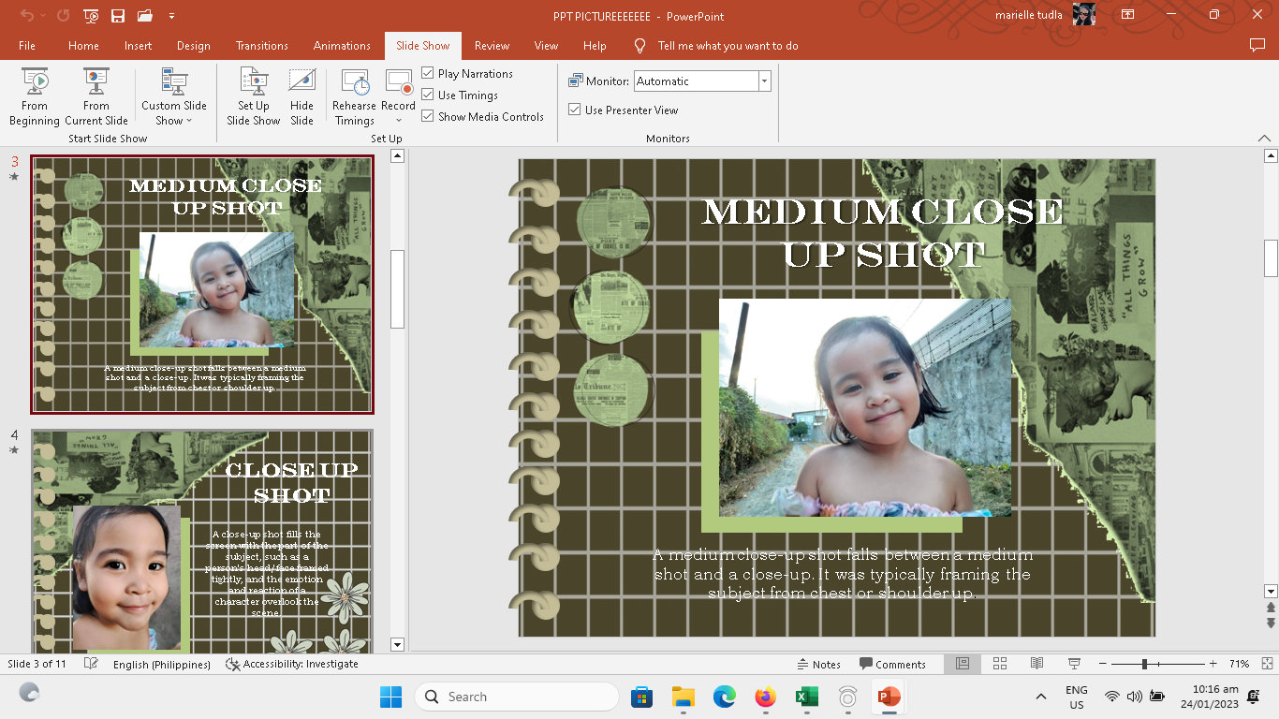Click the Save icon in Quick Access Toolbar
The height and width of the screenshot is (719, 1279).
118,16
